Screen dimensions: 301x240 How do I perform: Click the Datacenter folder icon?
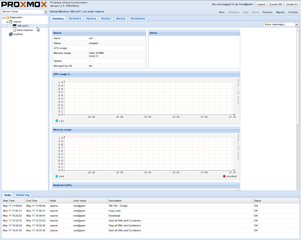[x=7, y=17]
